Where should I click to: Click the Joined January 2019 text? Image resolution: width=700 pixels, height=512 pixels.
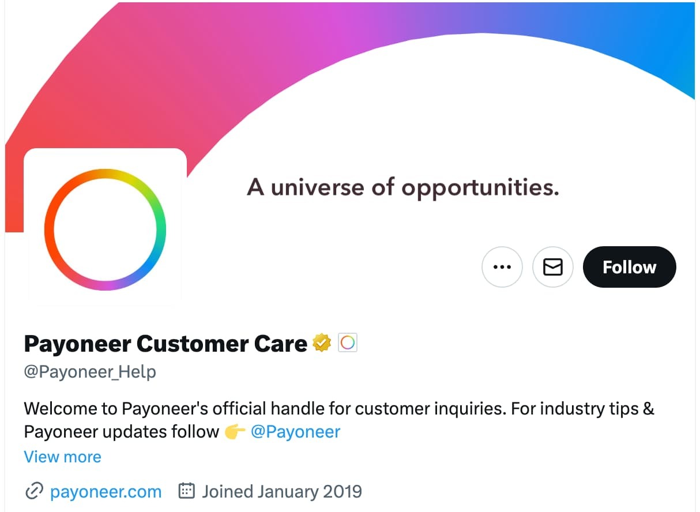pyautogui.click(x=281, y=491)
